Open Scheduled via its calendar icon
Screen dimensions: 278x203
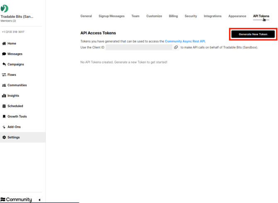pos(4,106)
